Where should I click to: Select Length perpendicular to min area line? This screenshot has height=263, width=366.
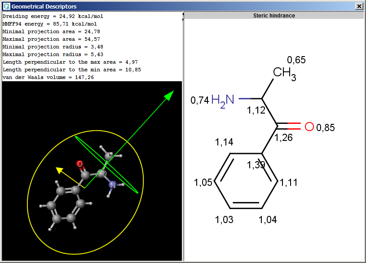pos(72,70)
